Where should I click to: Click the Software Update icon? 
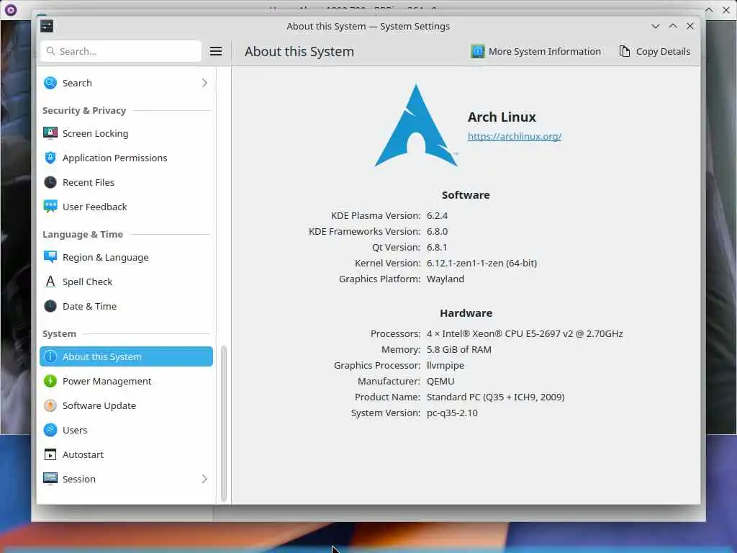pos(50,405)
